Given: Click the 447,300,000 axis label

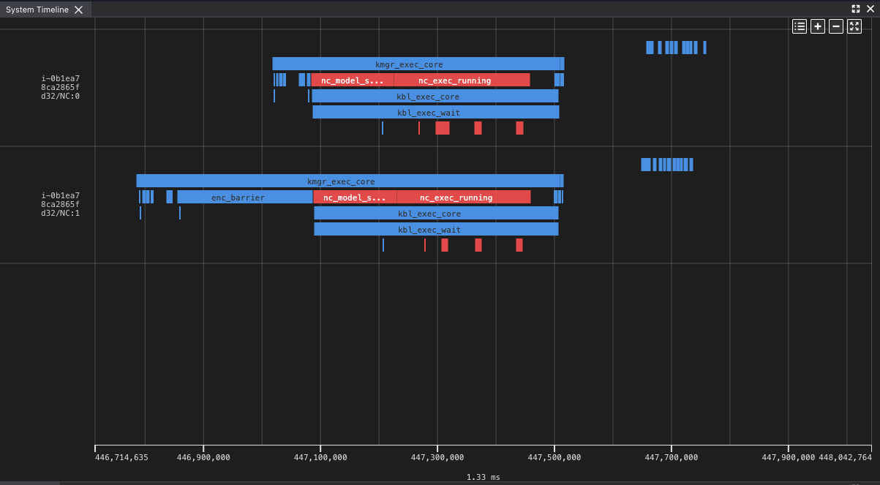Looking at the screenshot, I should (x=438, y=457).
